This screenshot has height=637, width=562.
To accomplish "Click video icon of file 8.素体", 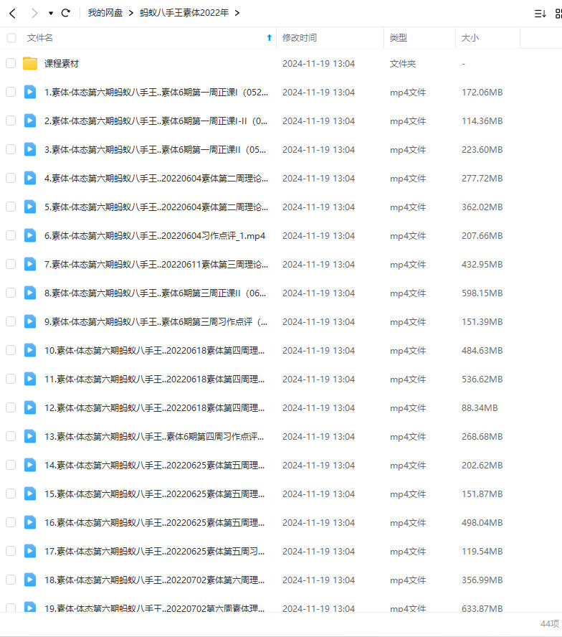I will pyautogui.click(x=30, y=293).
